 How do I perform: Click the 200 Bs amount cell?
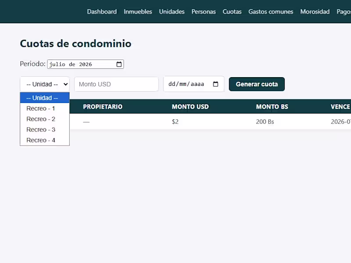point(265,122)
